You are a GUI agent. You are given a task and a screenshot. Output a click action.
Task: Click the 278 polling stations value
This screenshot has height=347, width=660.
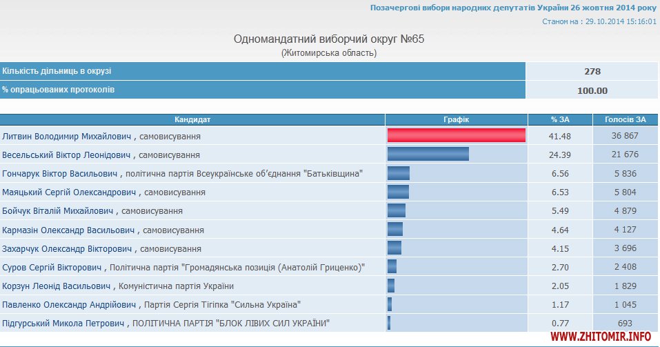click(x=592, y=72)
